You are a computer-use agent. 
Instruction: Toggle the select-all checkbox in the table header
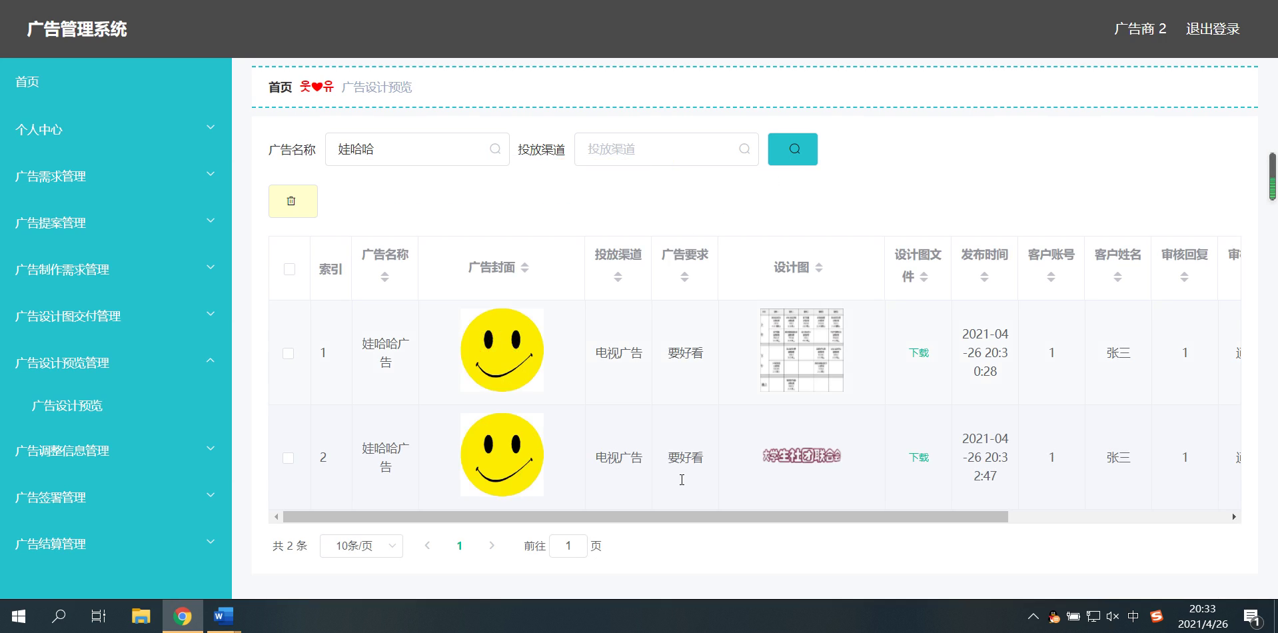point(289,269)
